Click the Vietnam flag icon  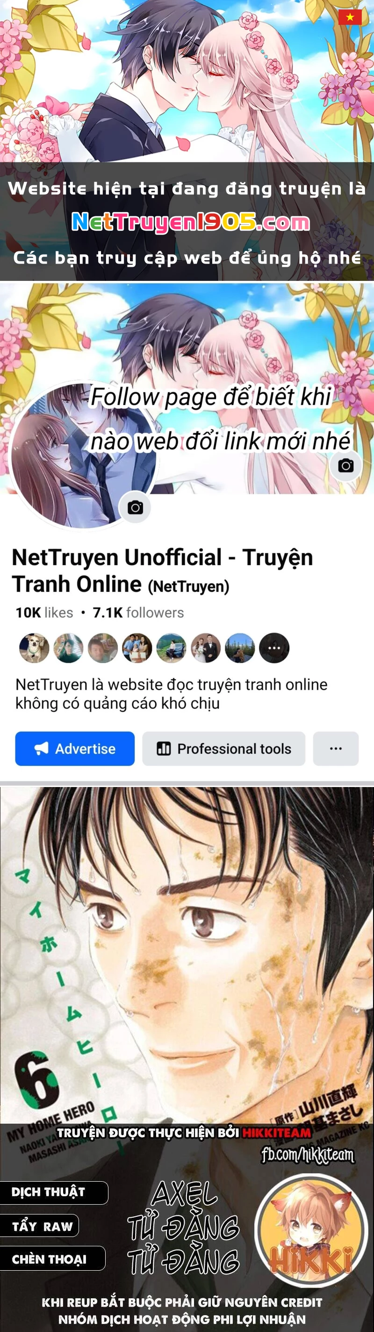(x=350, y=17)
